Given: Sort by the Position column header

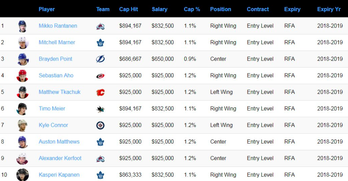Looking at the screenshot, I should coord(221,9).
